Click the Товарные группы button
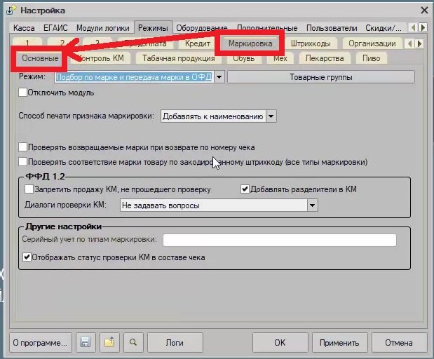 (321, 77)
